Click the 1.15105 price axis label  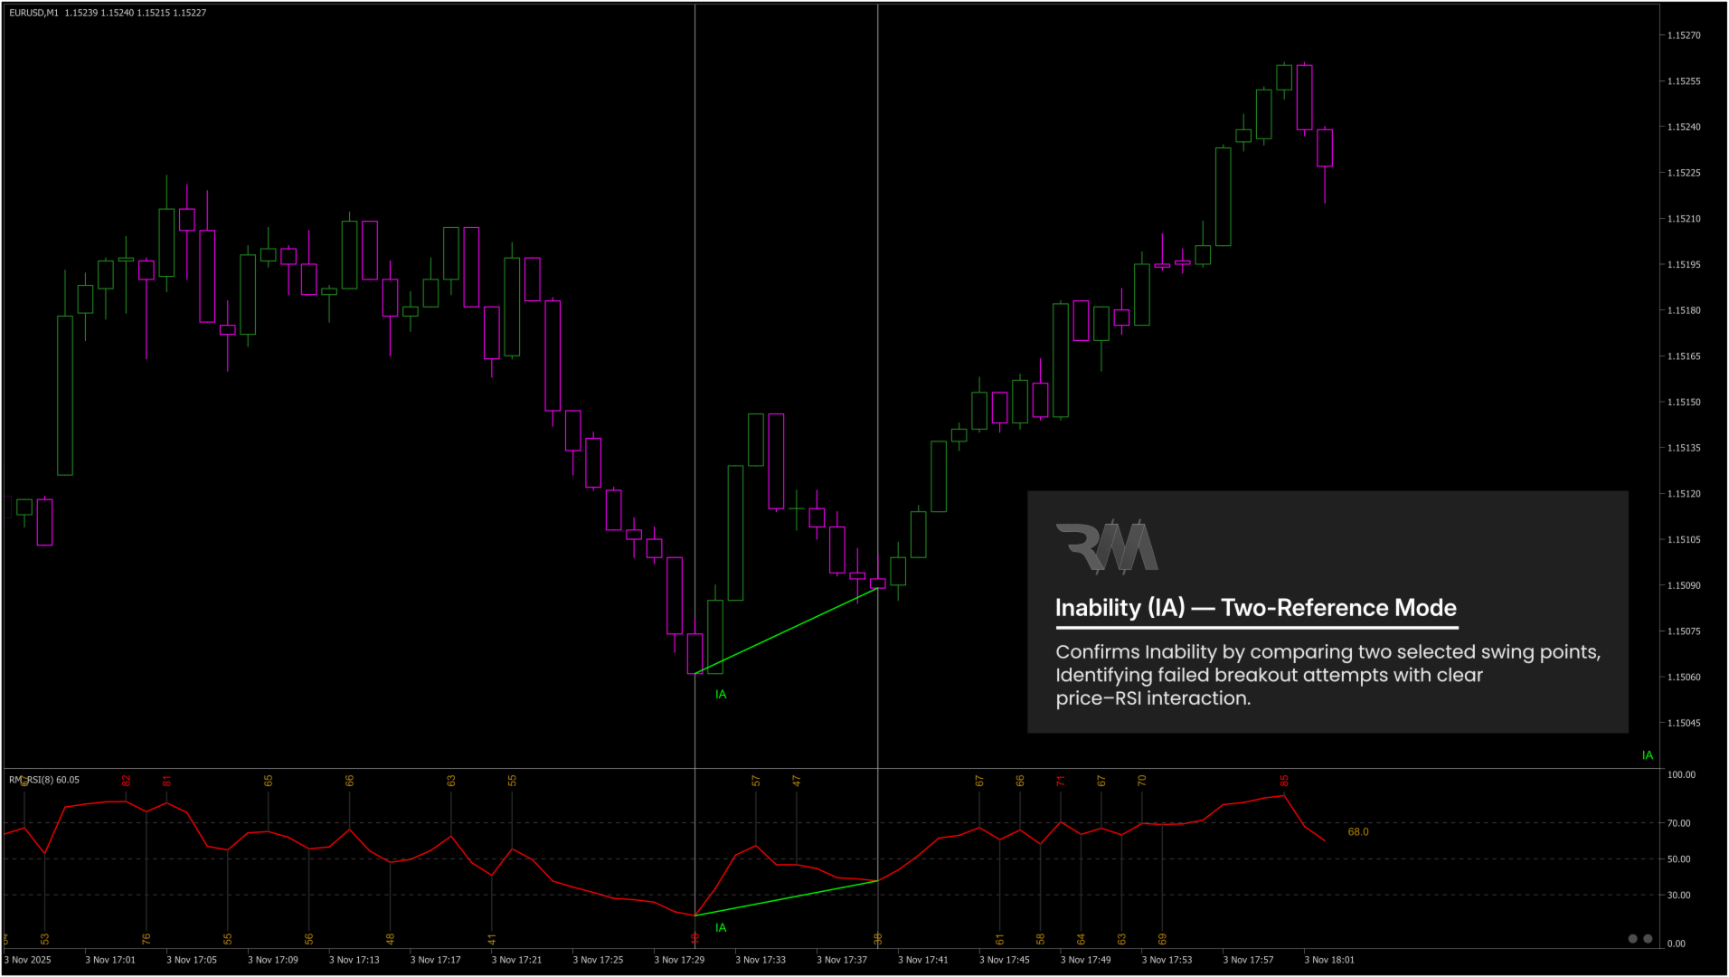pyautogui.click(x=1684, y=539)
